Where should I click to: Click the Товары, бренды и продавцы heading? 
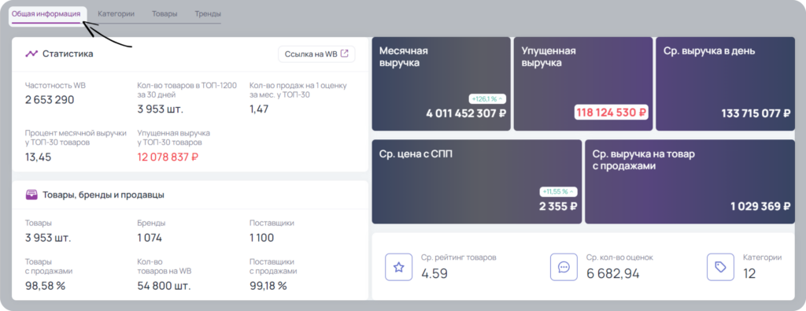(x=103, y=194)
